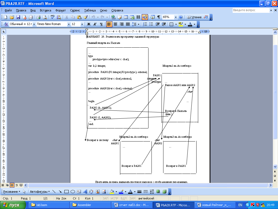
Task: Open the font size 12 dropdown
Action: (82, 24)
